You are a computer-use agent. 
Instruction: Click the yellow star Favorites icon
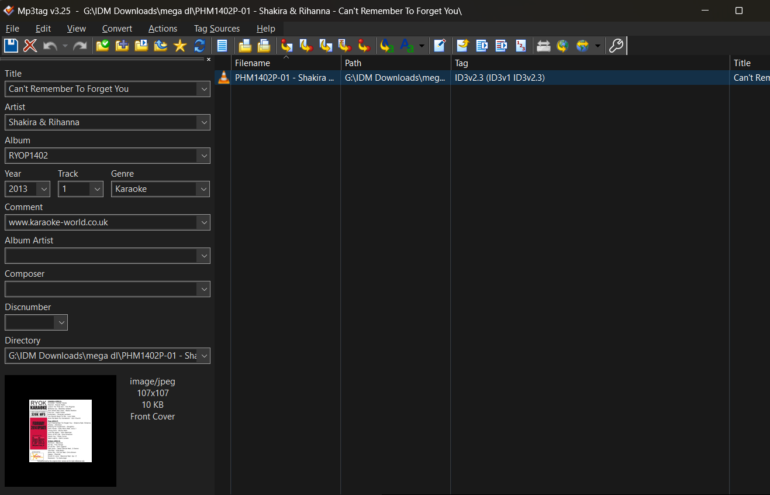[180, 46]
